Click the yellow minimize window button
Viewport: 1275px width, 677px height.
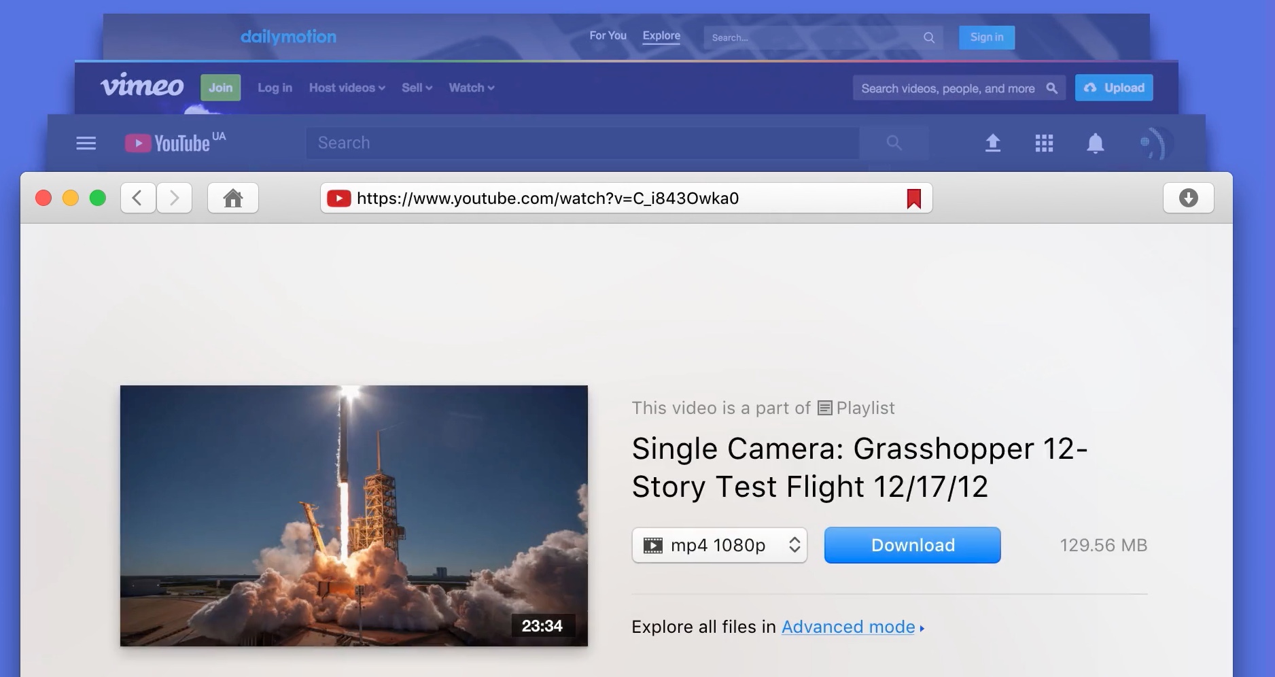[x=71, y=198]
